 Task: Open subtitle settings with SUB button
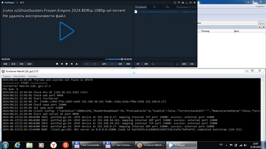pyautogui.click(x=21, y=64)
